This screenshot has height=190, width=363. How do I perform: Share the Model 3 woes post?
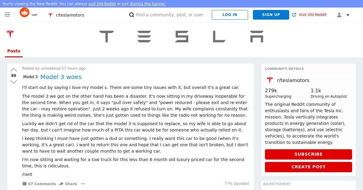[68, 184]
